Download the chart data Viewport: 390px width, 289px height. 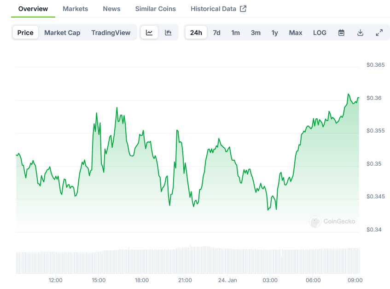click(x=360, y=33)
